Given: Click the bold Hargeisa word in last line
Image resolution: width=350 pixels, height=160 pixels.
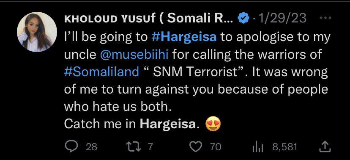Looking at the screenshot, I should [x=168, y=124].
